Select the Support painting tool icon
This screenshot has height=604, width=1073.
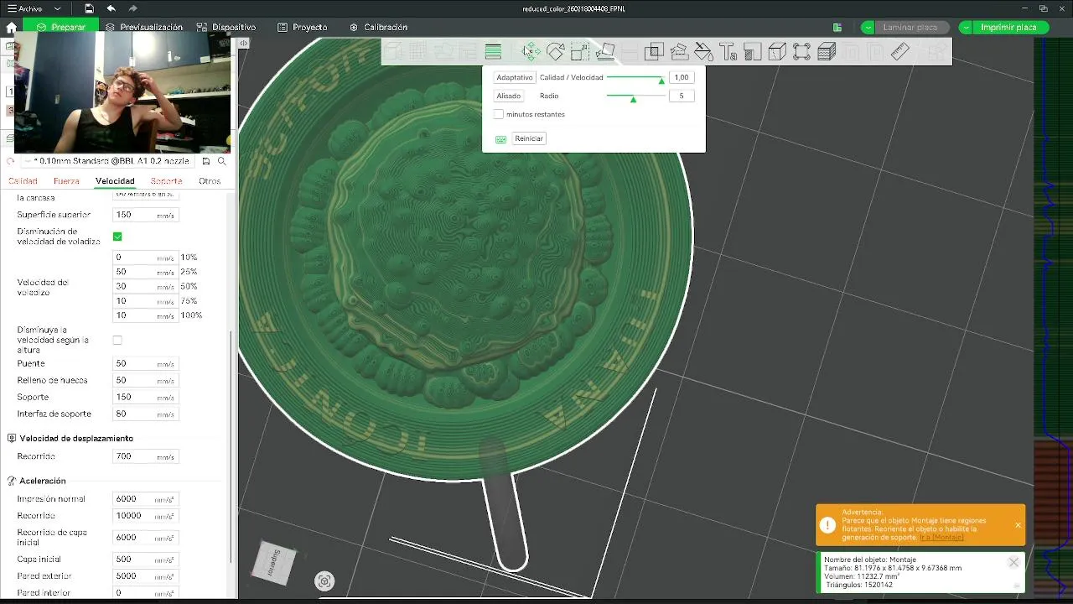pos(679,52)
